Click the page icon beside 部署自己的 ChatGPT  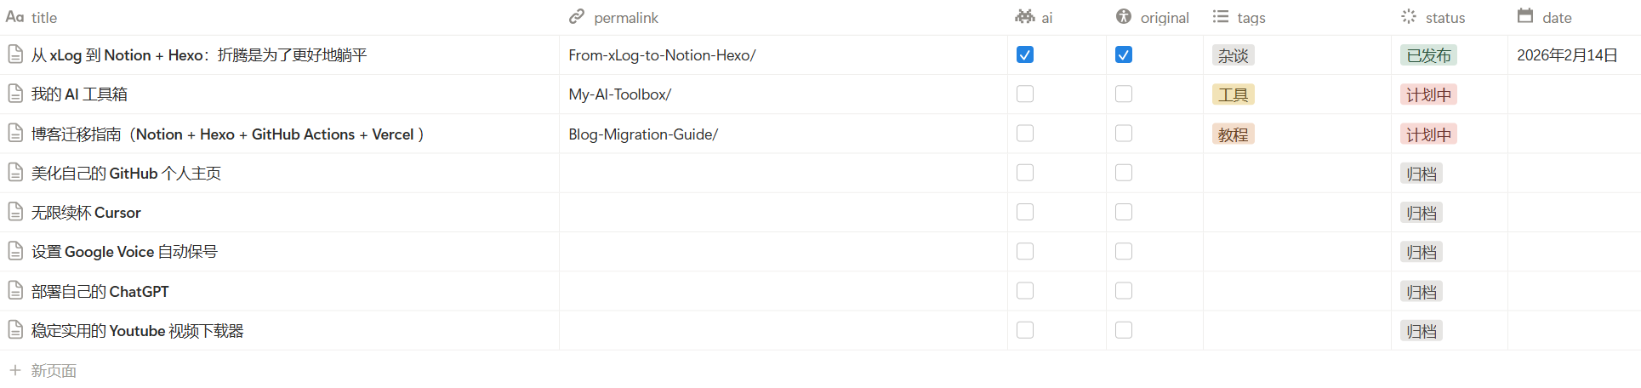[15, 291]
